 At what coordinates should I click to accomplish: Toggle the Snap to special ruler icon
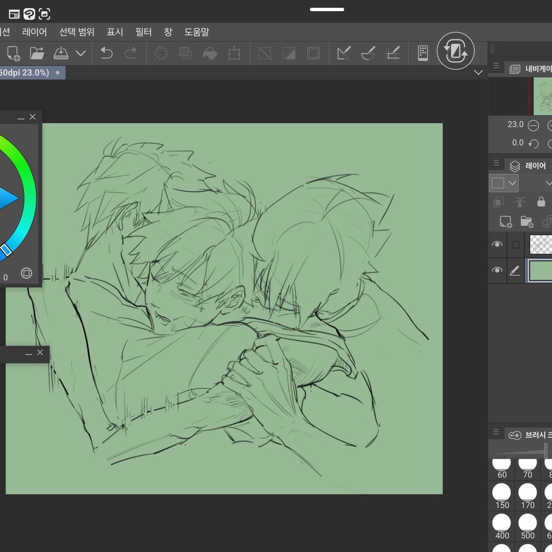[x=368, y=53]
